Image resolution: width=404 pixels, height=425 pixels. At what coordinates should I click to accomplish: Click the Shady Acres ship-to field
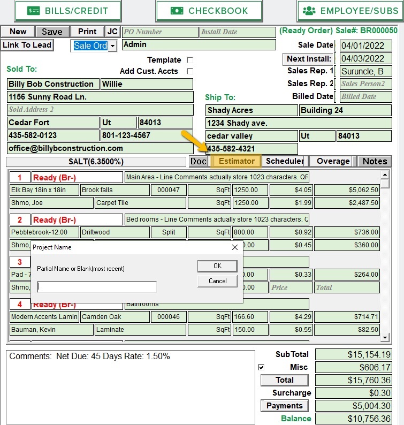[x=251, y=110]
